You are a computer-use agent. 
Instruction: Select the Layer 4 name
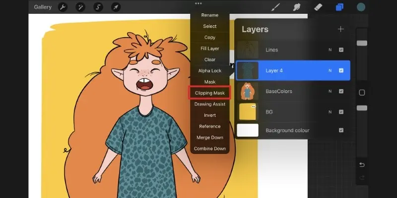pos(274,70)
